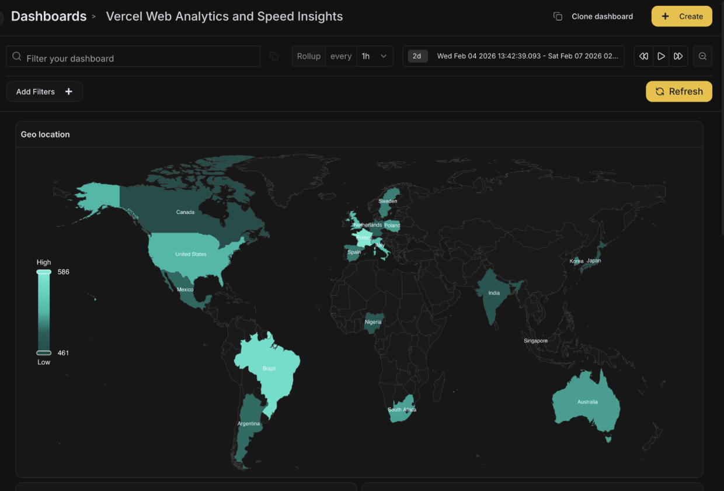Adjust the Low legend slider handle
Screen dimensions: 724x491
pyautogui.click(x=44, y=353)
